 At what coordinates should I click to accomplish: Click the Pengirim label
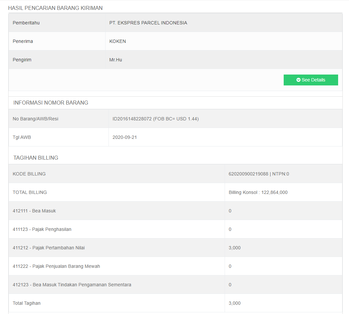click(x=22, y=60)
